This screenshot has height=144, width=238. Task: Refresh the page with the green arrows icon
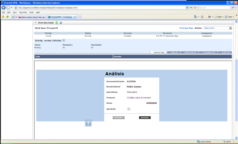(191, 7)
